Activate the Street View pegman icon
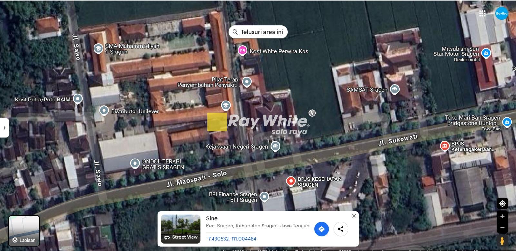Viewport: 516px width, 251px height. click(x=502, y=241)
